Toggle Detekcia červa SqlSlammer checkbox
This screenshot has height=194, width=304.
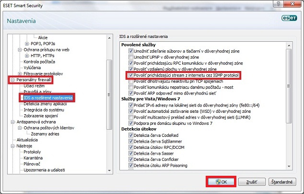click(x=131, y=141)
